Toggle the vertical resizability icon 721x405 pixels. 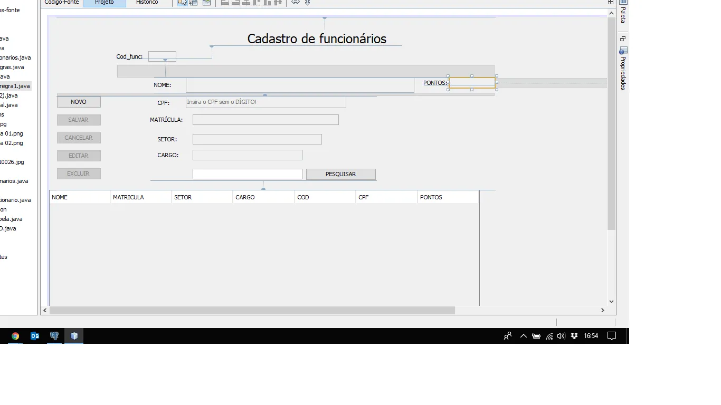click(307, 2)
